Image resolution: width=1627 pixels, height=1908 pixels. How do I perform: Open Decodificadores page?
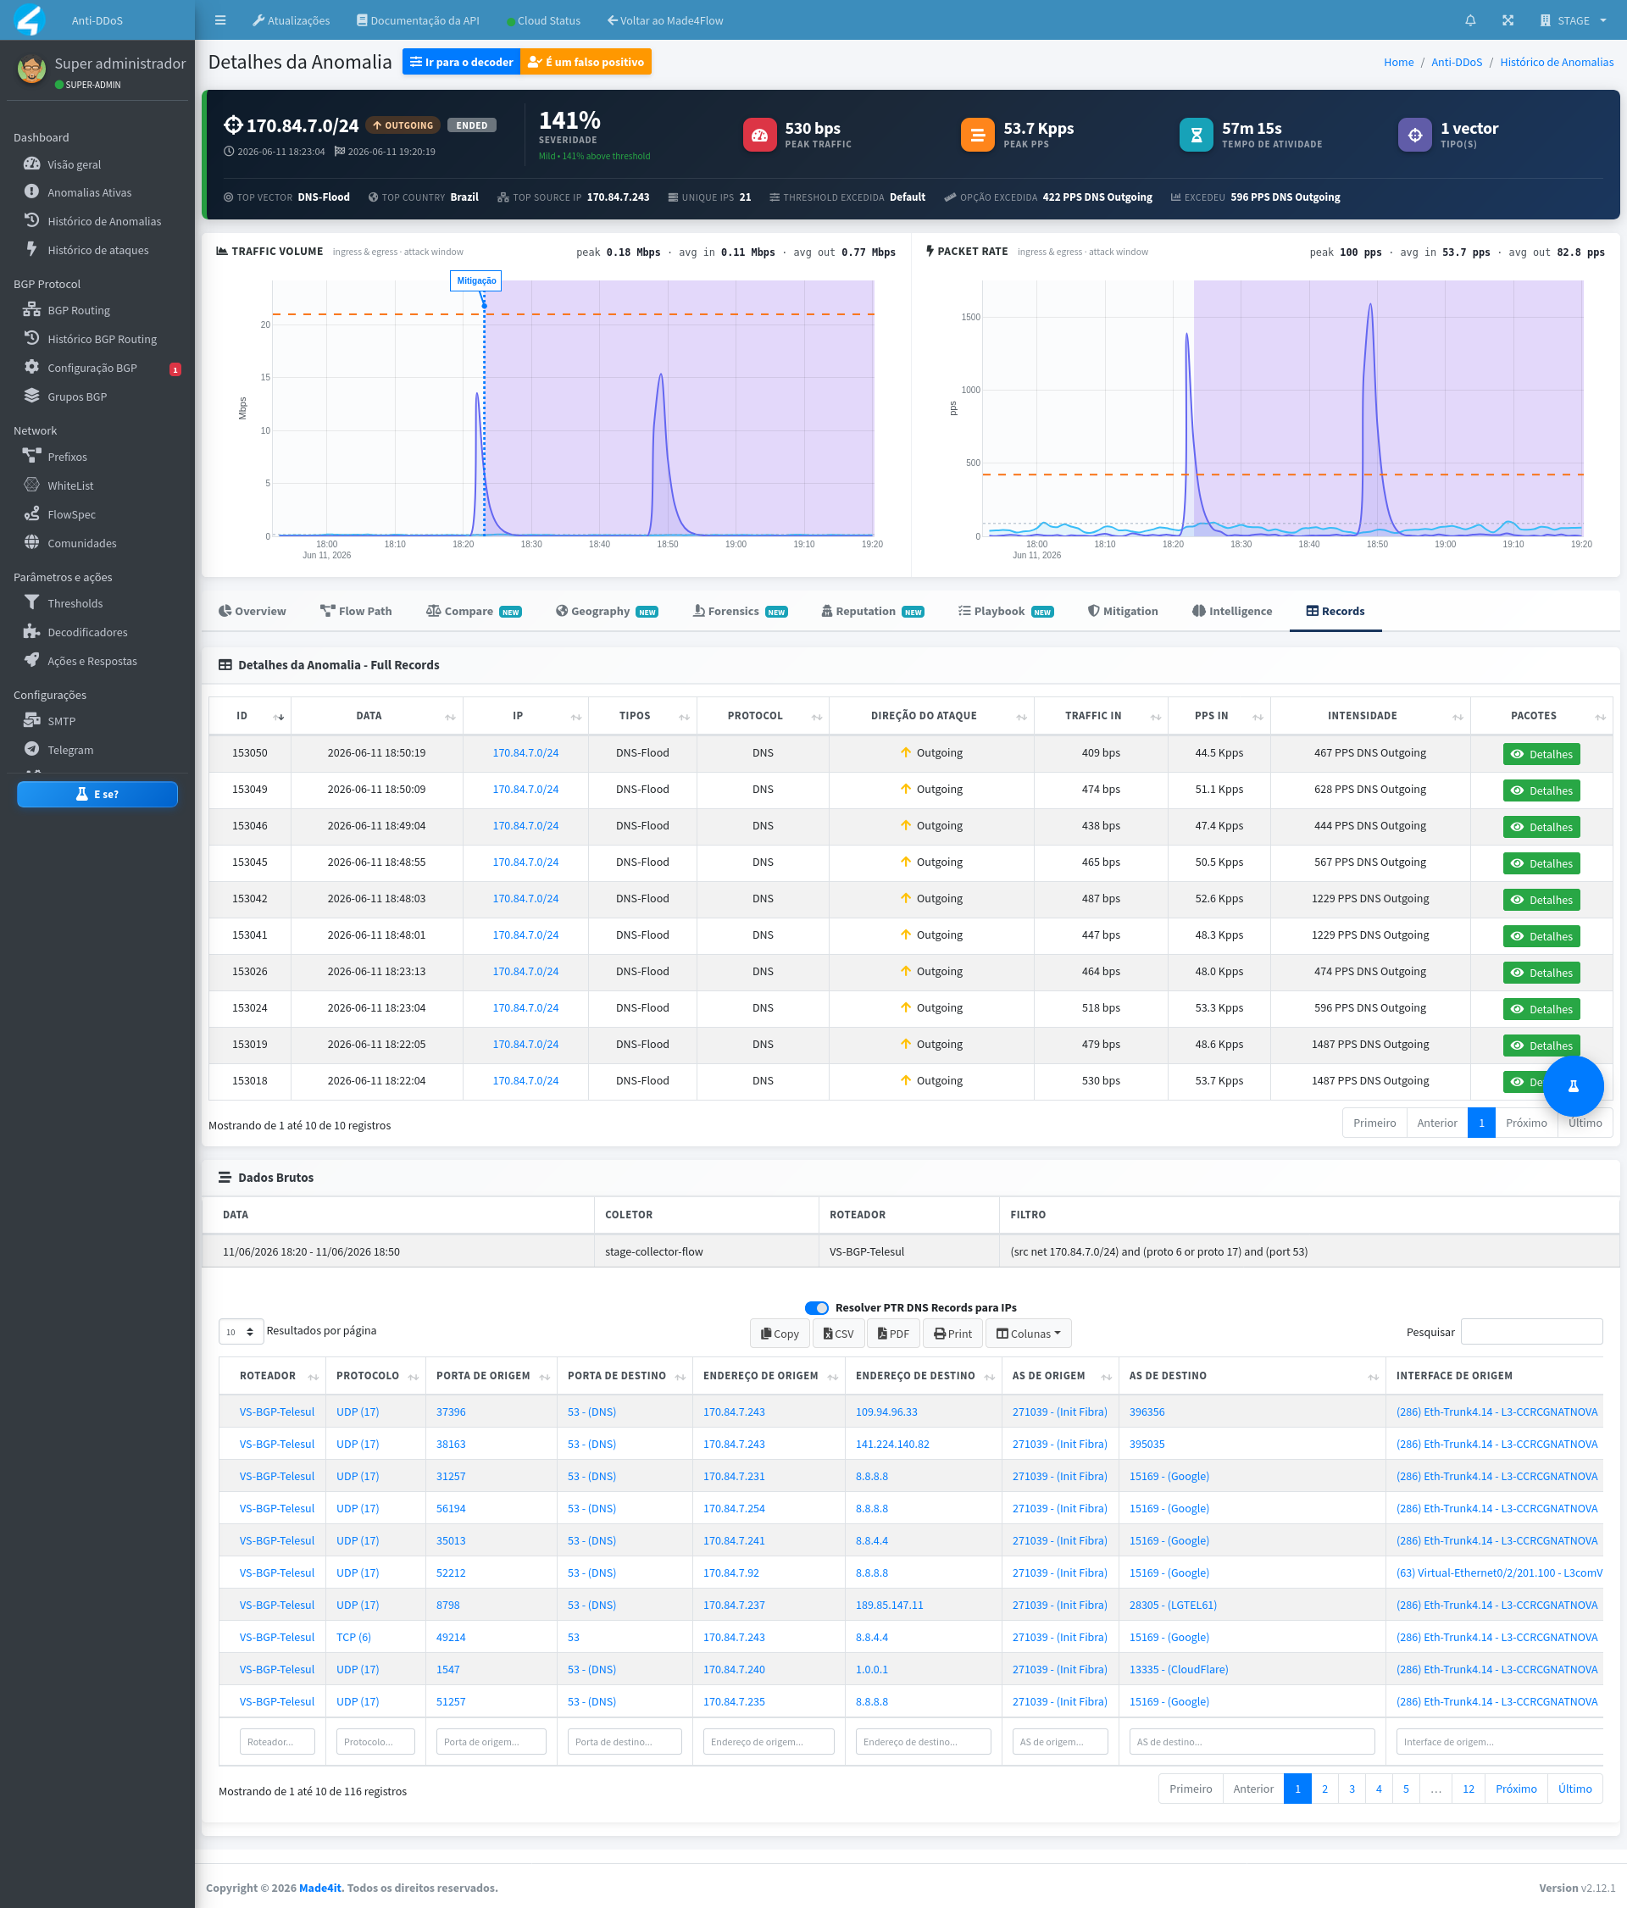(87, 632)
